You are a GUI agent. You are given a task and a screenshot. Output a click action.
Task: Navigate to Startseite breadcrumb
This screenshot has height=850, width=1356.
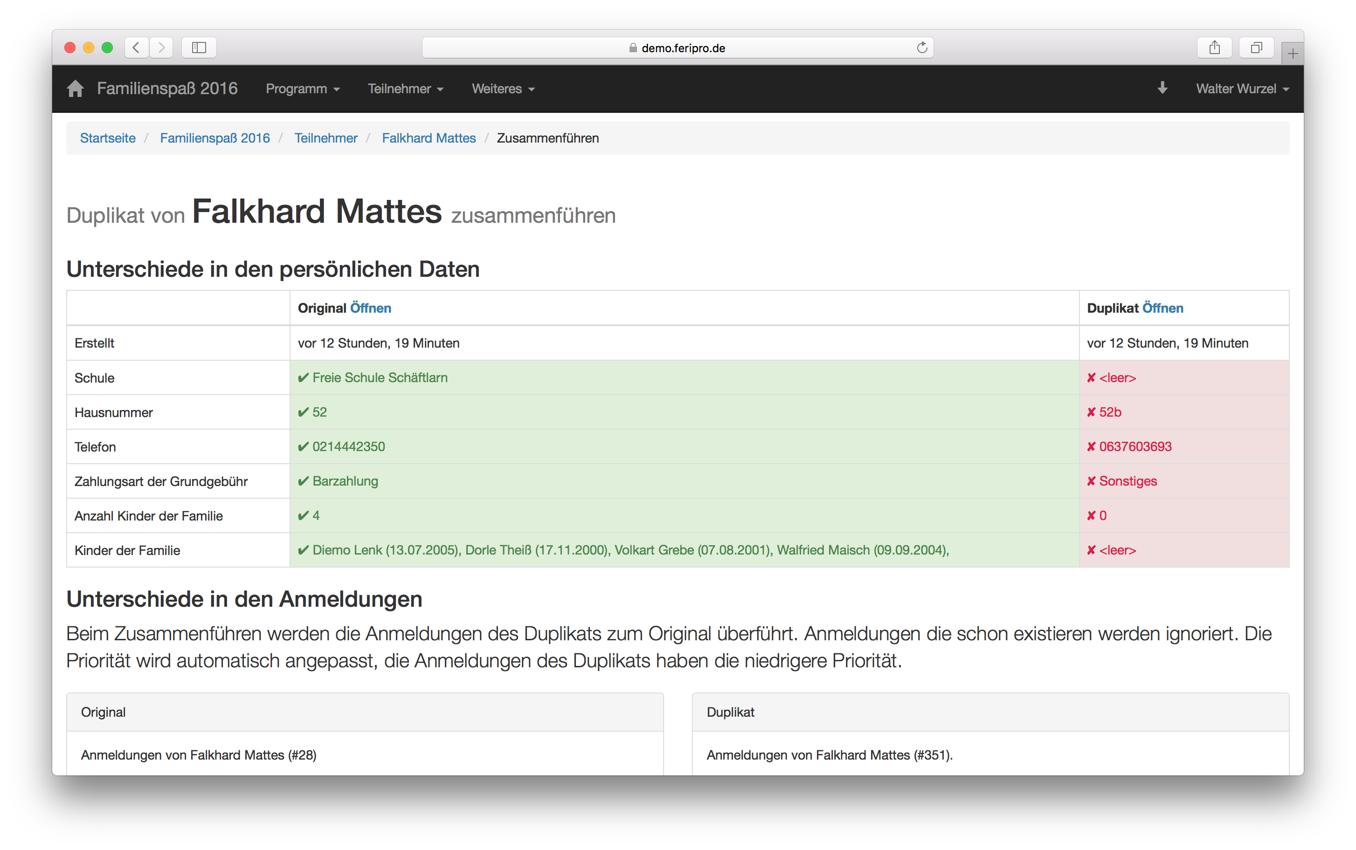click(x=107, y=138)
